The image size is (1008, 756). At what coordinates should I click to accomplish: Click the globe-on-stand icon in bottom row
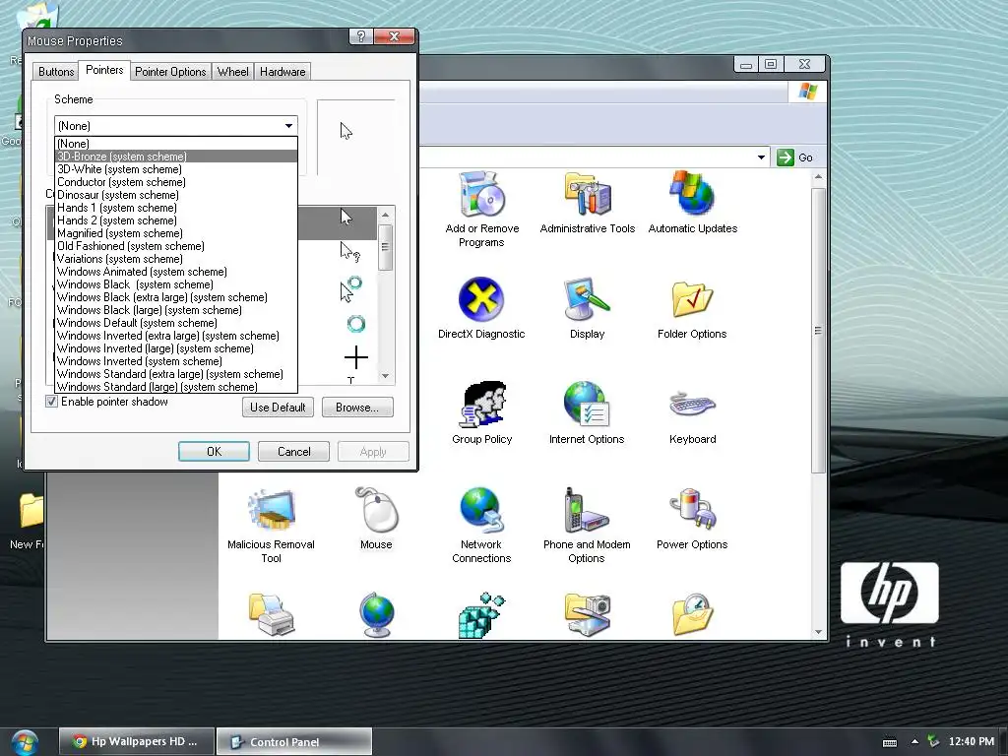(377, 615)
